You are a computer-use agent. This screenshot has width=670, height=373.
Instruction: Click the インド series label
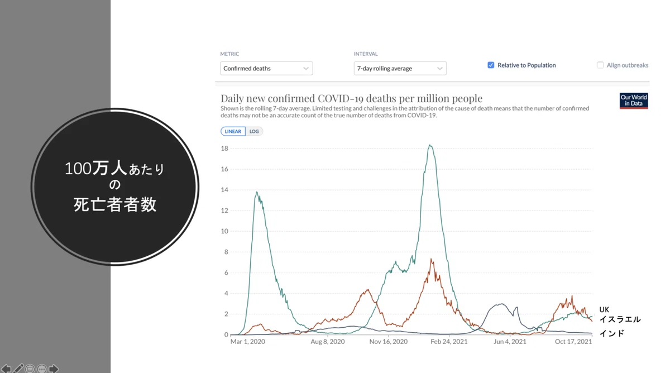(611, 333)
